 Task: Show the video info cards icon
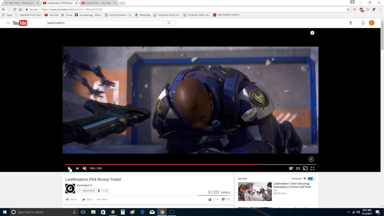coord(312,33)
